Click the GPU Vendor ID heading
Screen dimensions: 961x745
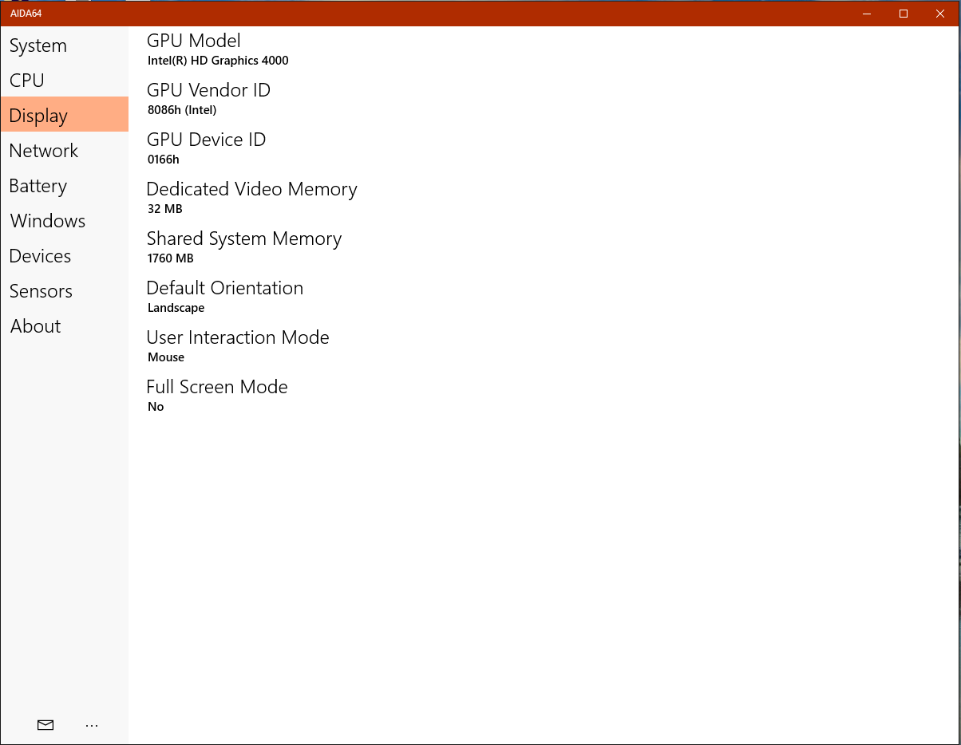click(208, 90)
